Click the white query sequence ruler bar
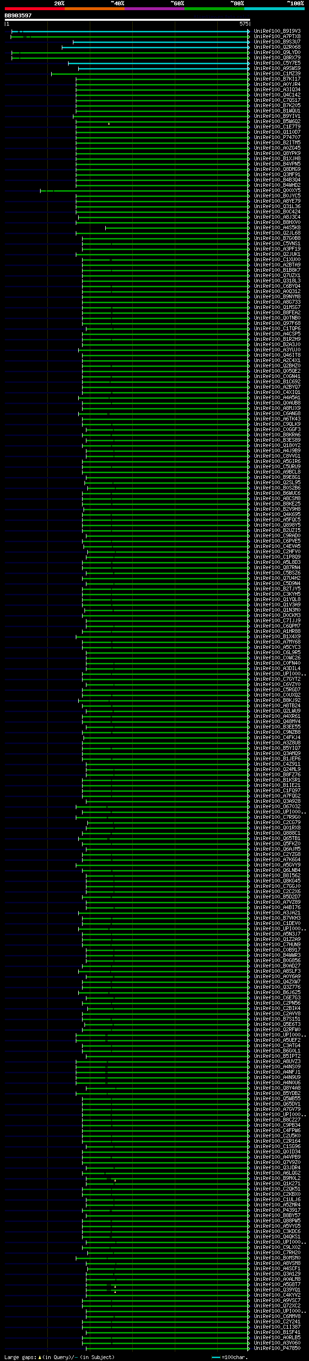309x1361 pixels. 127,19
